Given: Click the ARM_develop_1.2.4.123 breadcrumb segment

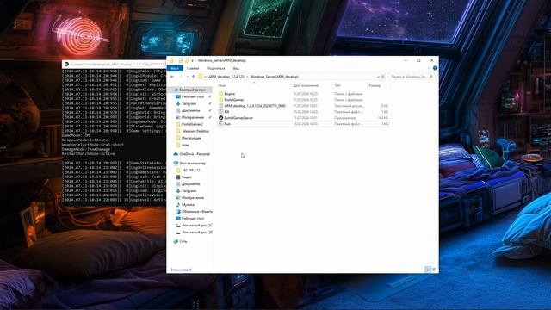Looking at the screenshot, I should pyautogui.click(x=226, y=77).
